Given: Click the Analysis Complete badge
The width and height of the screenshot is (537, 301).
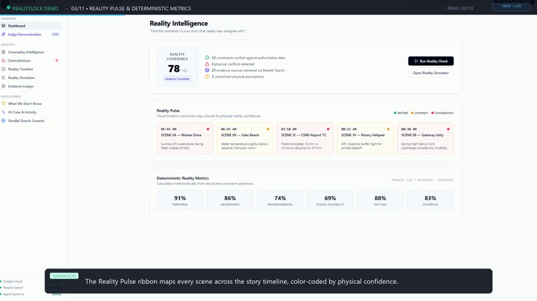Looking at the screenshot, I should tap(177, 79).
